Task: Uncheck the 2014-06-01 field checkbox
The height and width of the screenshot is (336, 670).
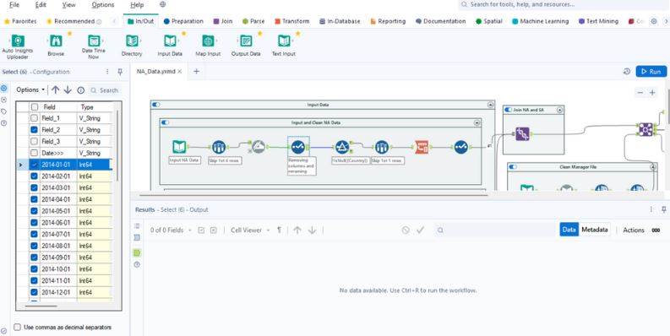Action: [34, 222]
